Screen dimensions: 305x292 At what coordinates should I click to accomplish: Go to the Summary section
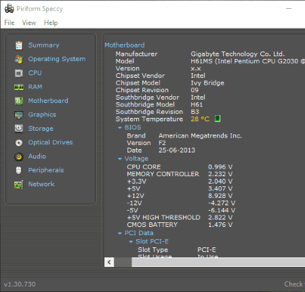(x=43, y=45)
